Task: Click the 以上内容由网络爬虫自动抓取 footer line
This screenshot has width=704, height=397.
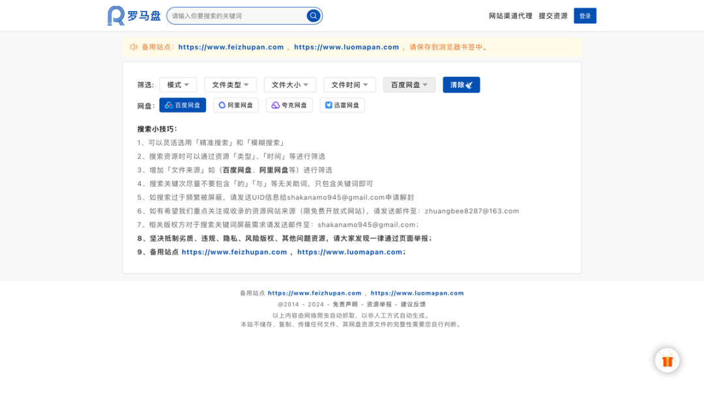Action: coord(351,316)
